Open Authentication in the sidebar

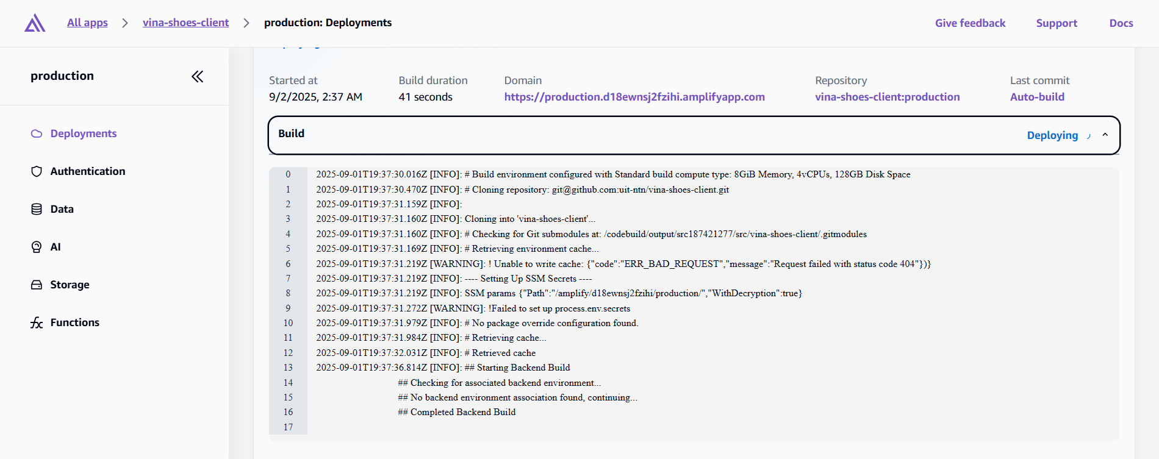[88, 171]
